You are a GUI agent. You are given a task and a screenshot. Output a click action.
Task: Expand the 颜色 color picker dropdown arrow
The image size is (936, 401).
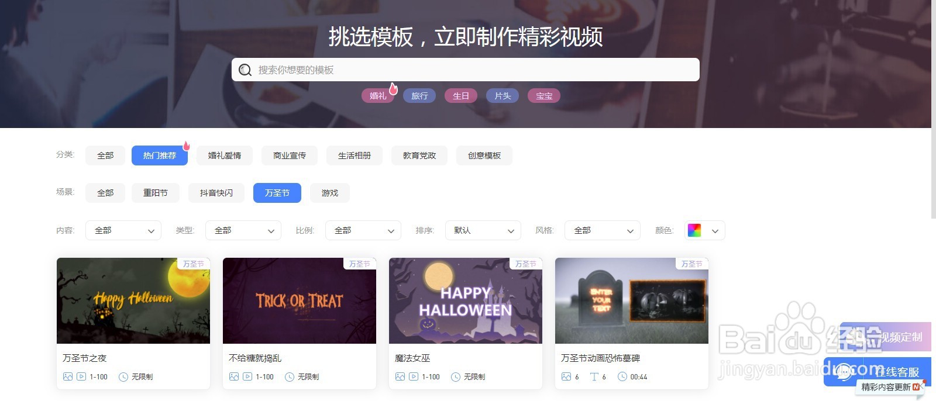click(715, 231)
